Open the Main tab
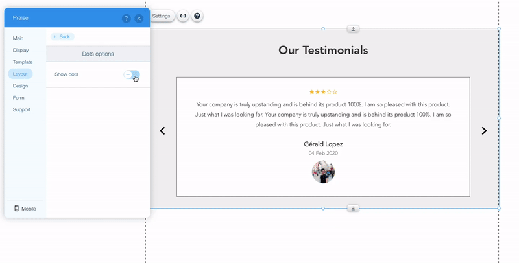This screenshot has height=263, width=519. (x=18, y=38)
